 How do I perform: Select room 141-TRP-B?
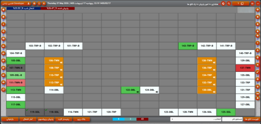[226, 46]
